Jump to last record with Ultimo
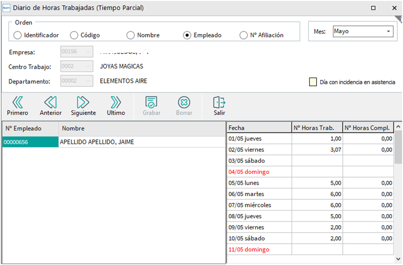This screenshot has height=265, width=403. (x=116, y=102)
